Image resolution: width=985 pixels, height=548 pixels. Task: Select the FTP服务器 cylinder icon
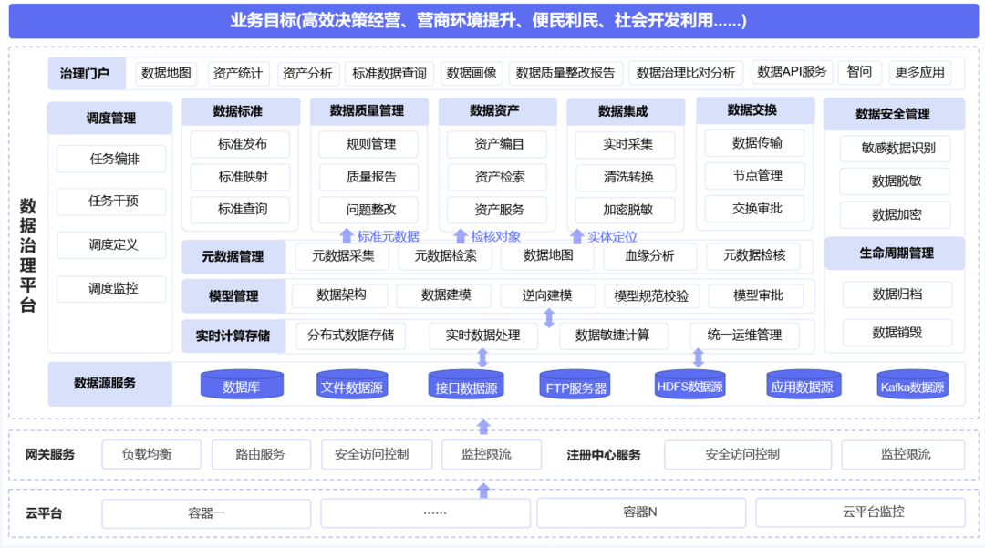tap(575, 385)
